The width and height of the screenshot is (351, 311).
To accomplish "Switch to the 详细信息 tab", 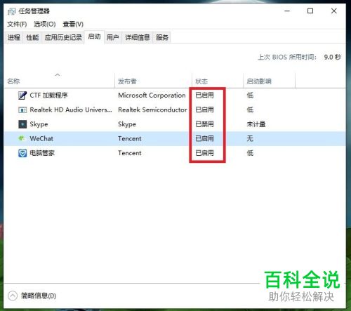I will click(138, 37).
